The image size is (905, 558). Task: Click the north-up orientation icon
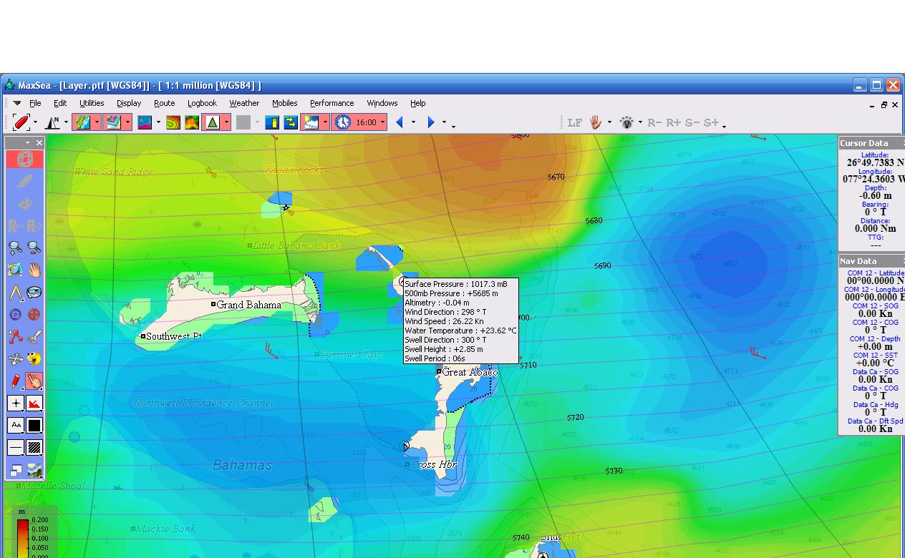click(x=52, y=122)
